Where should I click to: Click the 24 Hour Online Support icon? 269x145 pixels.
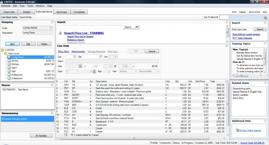[x=237, y=130]
